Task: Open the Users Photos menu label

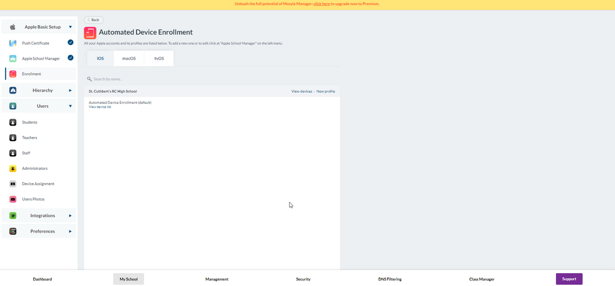Action: click(33, 199)
